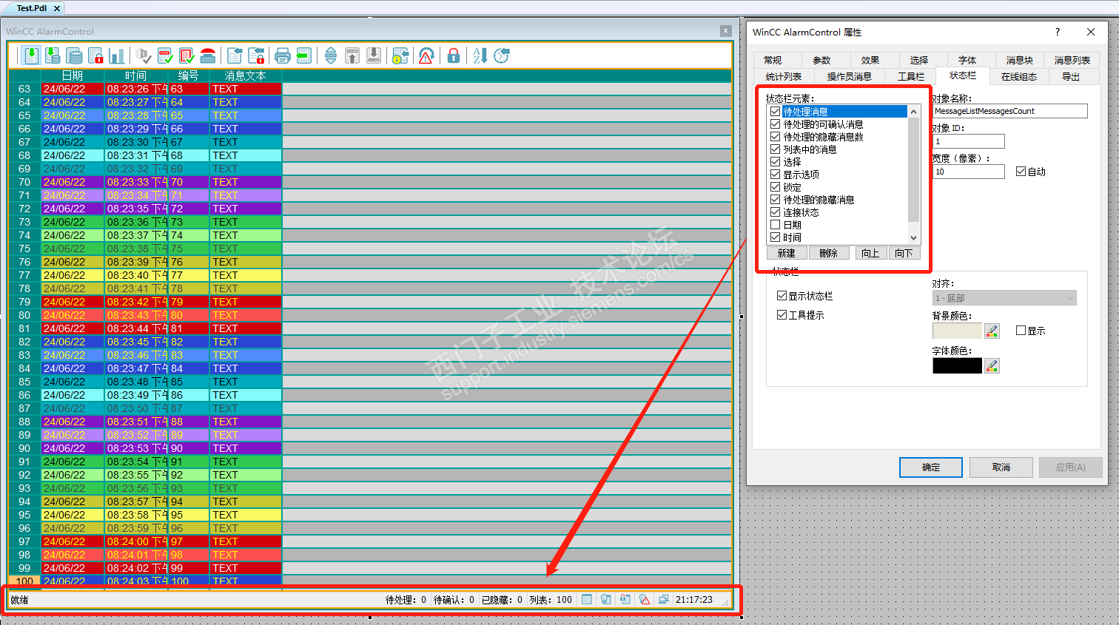Image resolution: width=1119 pixels, height=625 pixels.
Task: Open the 导出 tab
Action: pos(1071,76)
